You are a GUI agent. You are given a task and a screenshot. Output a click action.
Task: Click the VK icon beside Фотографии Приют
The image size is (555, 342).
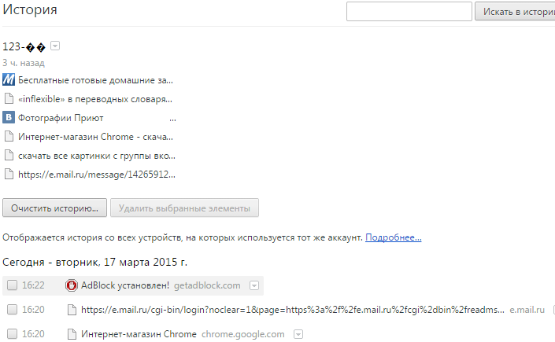tap(9, 118)
